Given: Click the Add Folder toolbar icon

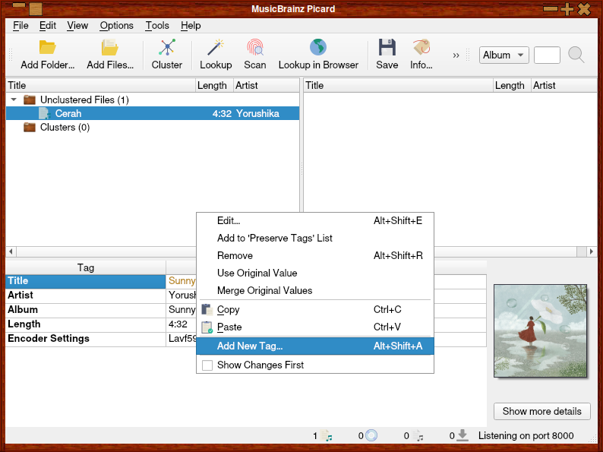Looking at the screenshot, I should click(48, 48).
